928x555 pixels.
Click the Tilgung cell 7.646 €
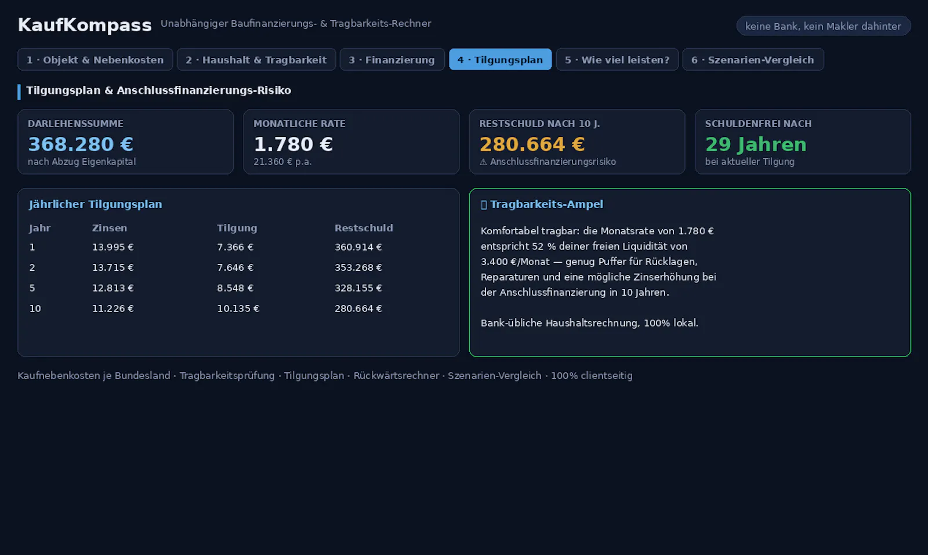(235, 267)
